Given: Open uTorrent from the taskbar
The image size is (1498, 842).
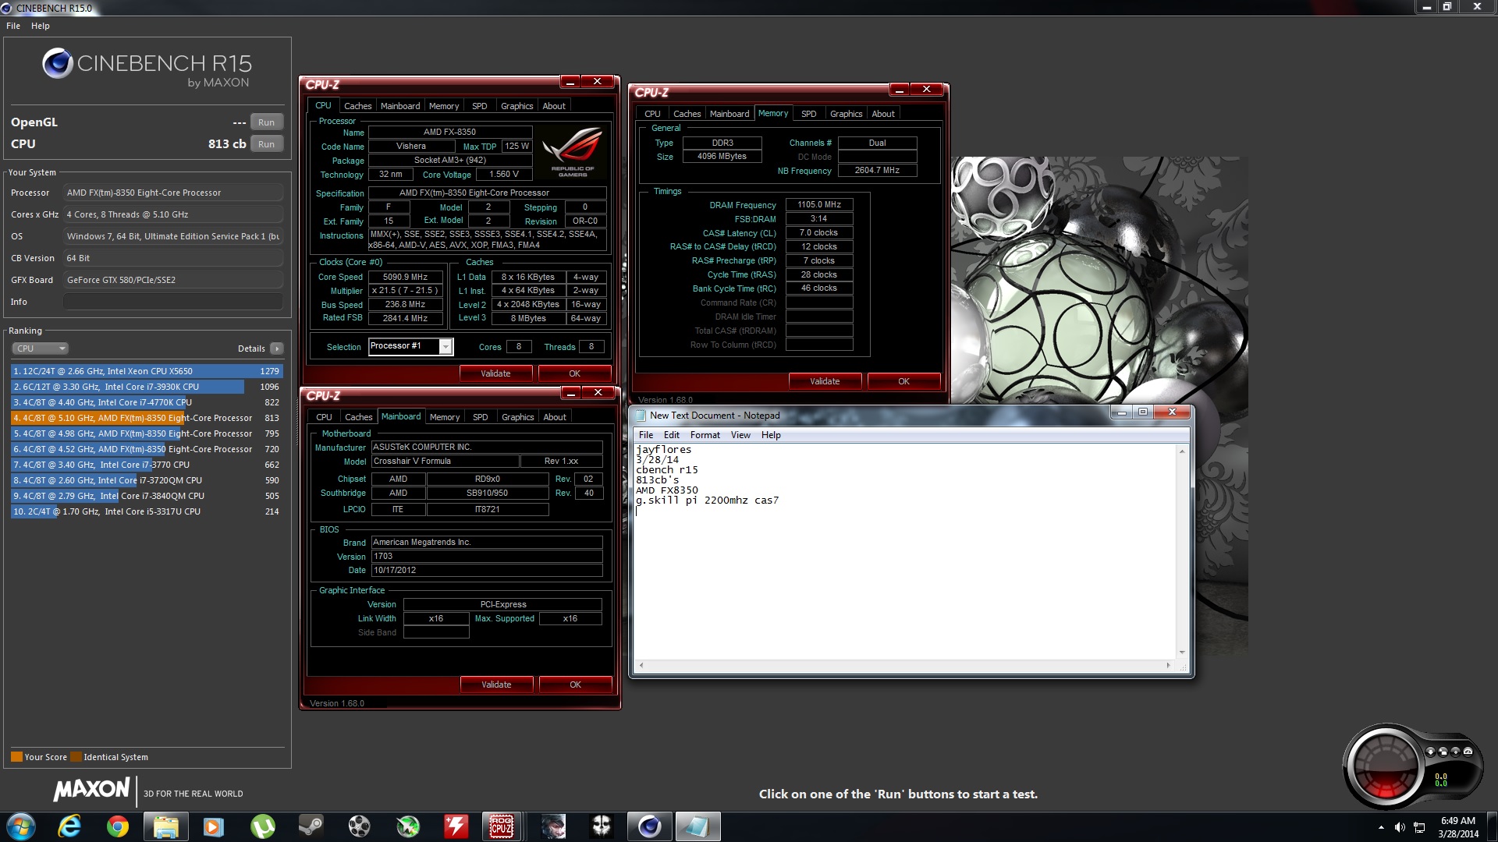Looking at the screenshot, I should click(x=263, y=826).
